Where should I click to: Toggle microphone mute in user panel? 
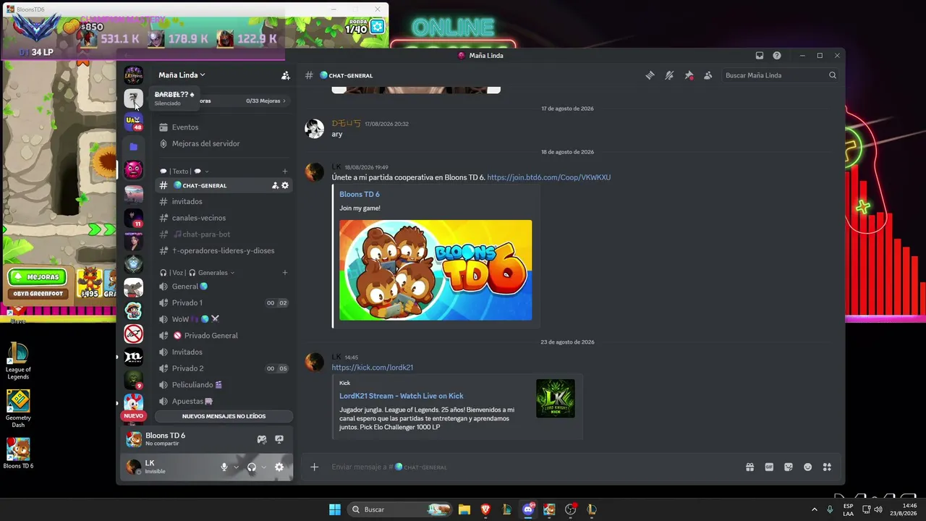pyautogui.click(x=225, y=467)
